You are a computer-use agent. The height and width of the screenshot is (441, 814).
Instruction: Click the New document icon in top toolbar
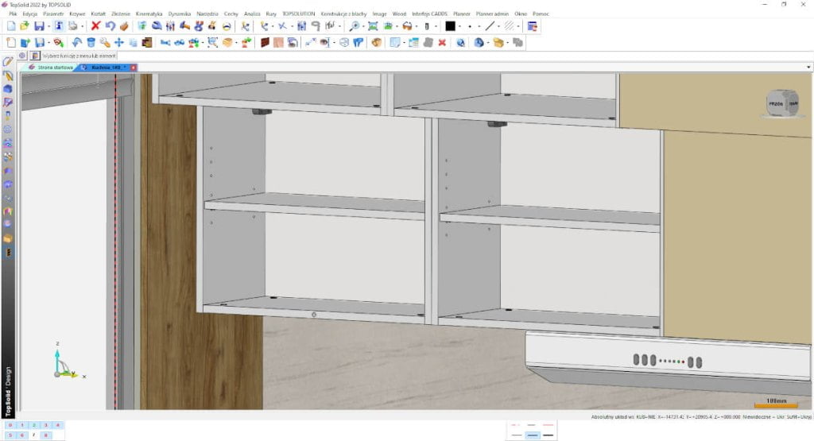tap(11, 26)
